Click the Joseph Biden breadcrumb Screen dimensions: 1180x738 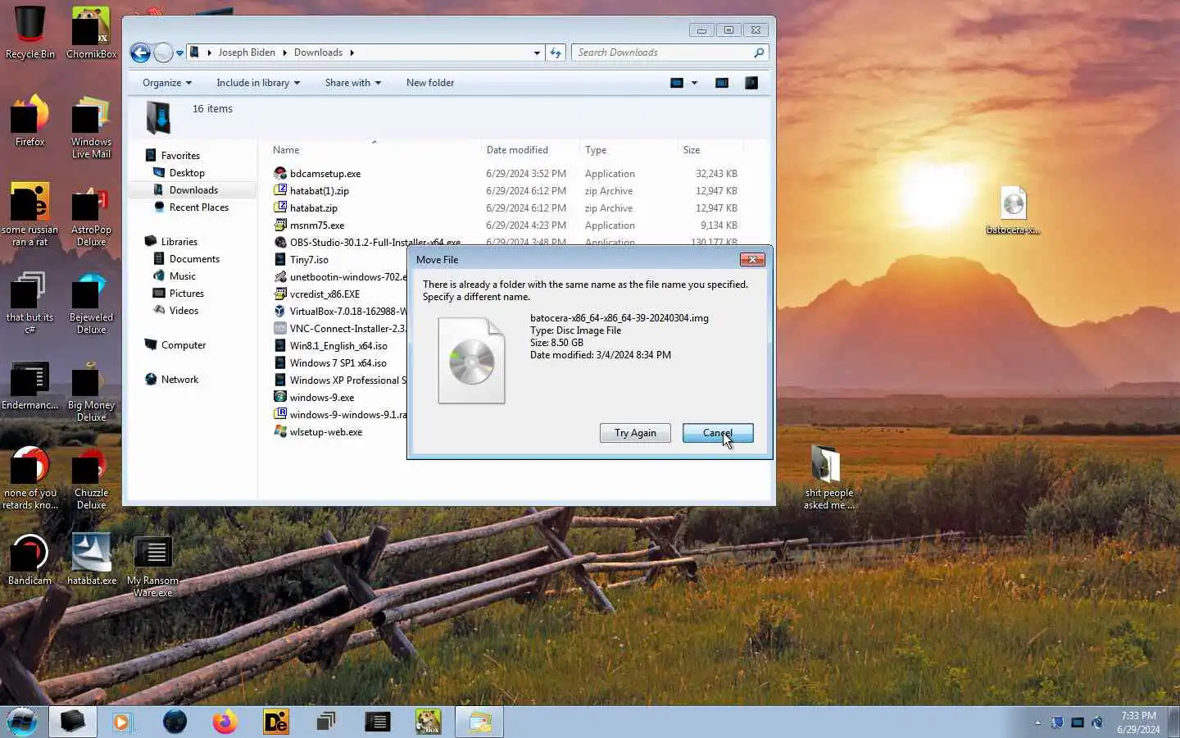247,52
